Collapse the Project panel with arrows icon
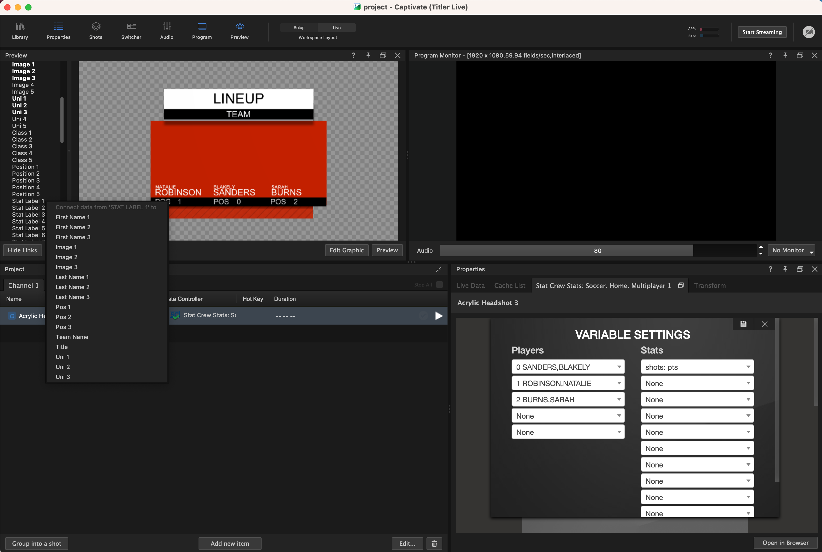822x552 pixels. (x=439, y=269)
